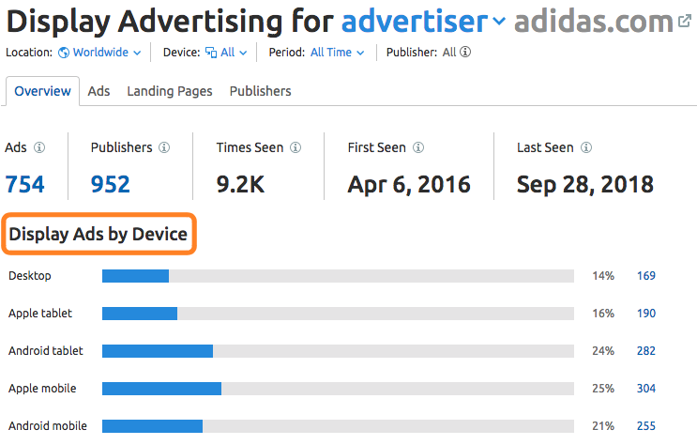Click the device icon in Device filter
Image resolution: width=697 pixels, height=445 pixels.
click(211, 53)
